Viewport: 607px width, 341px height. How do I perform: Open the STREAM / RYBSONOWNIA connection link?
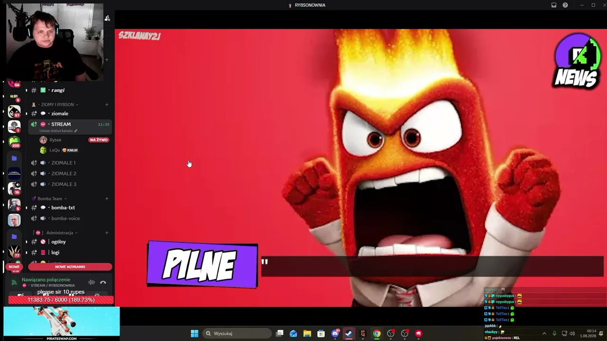(x=52, y=286)
